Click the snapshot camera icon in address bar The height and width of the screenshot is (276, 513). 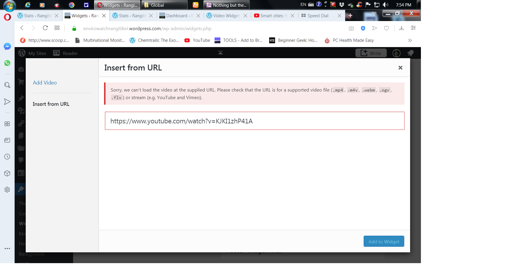coord(351,28)
